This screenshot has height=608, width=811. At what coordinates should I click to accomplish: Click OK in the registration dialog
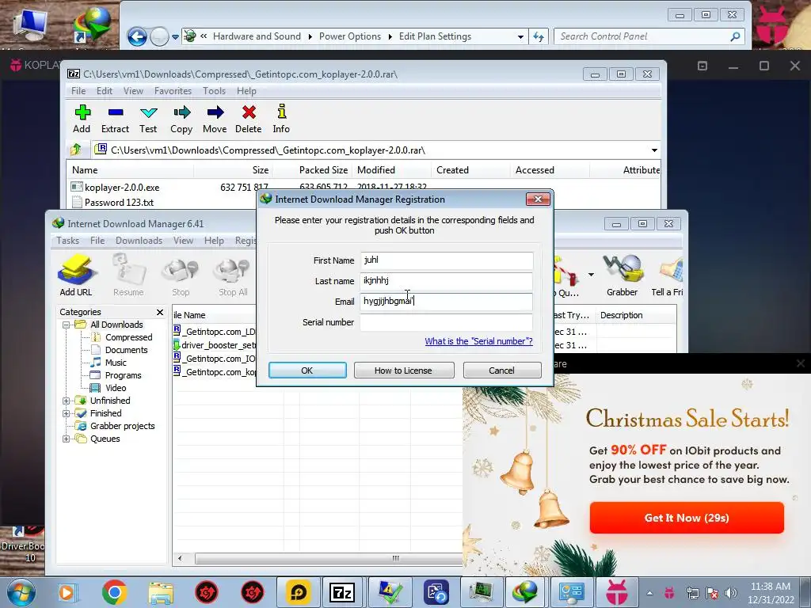tap(307, 370)
